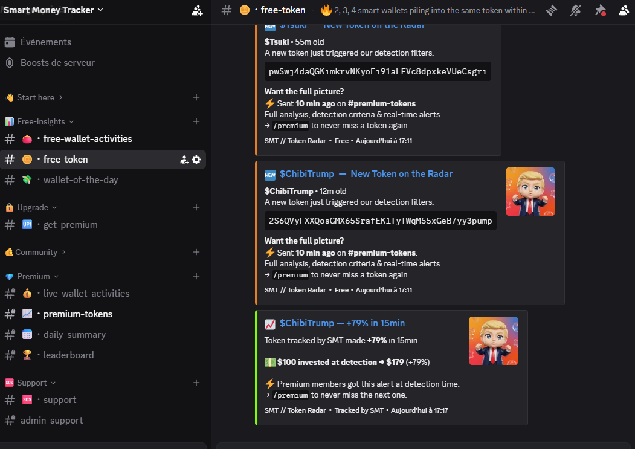The image size is (635, 449).
Task: Open the daily-summary channel
Action: click(103, 335)
